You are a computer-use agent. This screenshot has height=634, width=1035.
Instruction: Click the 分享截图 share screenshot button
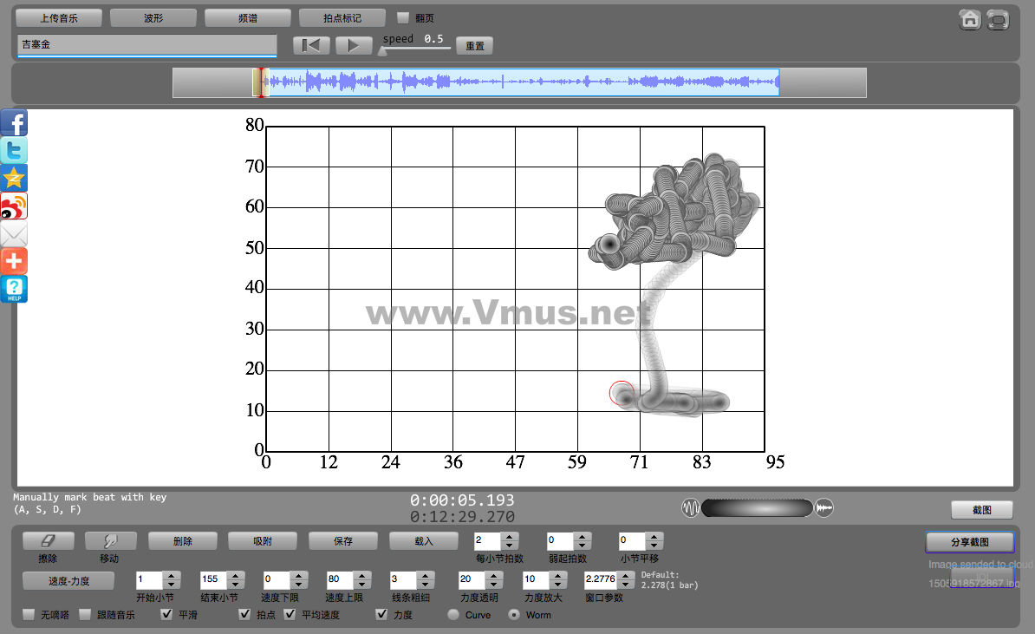click(969, 542)
